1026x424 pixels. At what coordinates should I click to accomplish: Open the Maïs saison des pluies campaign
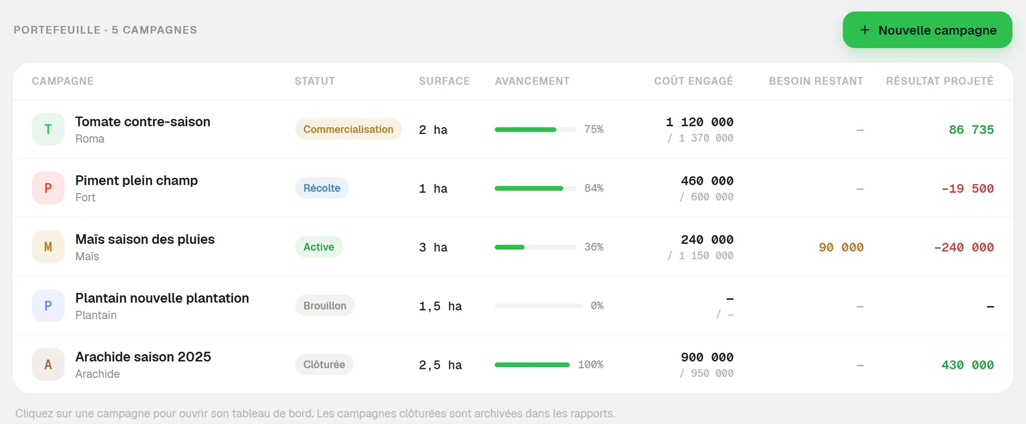513,247
